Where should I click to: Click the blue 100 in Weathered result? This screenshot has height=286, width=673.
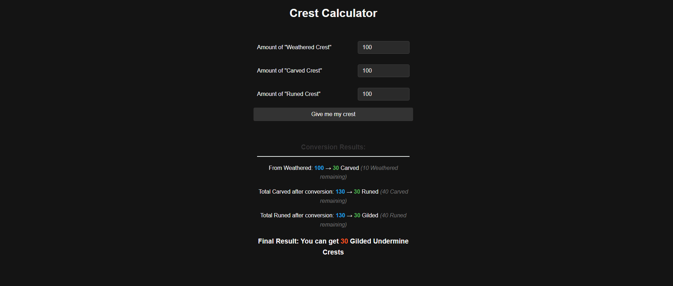[319, 168]
